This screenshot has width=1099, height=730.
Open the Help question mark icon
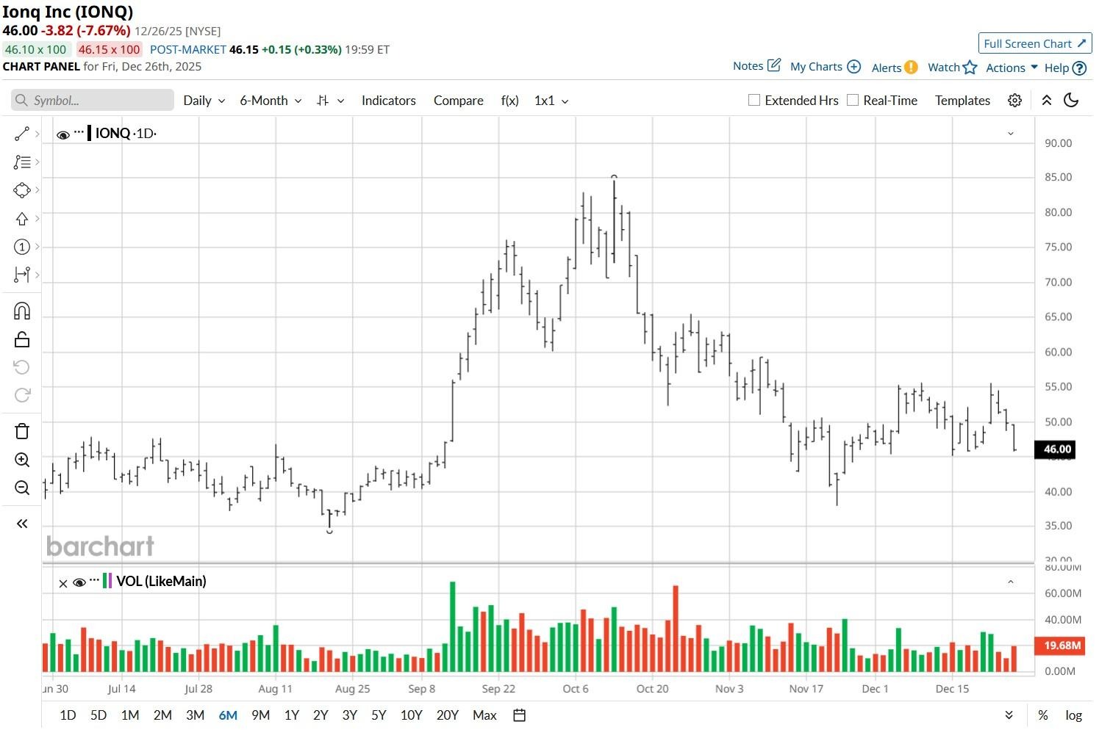coord(1079,68)
